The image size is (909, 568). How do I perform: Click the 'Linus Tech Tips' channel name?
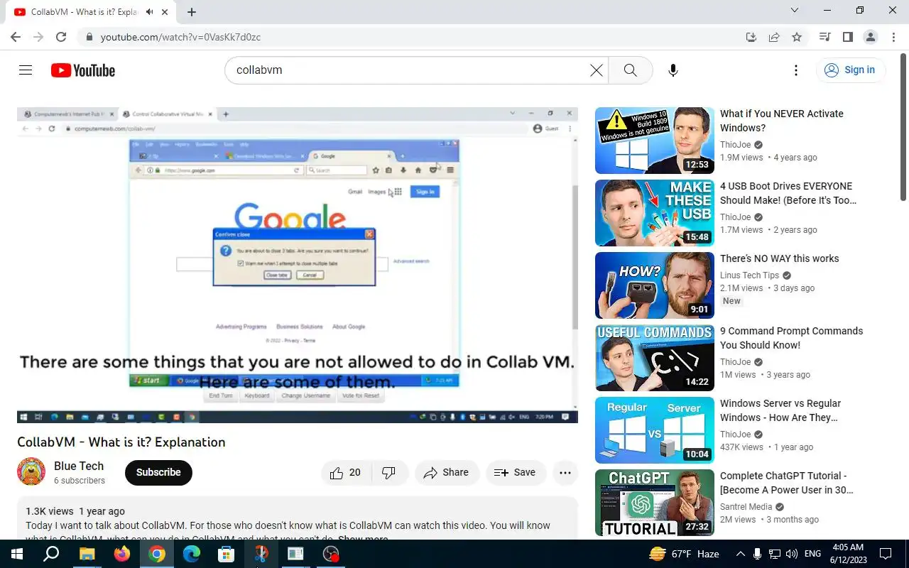point(749,275)
